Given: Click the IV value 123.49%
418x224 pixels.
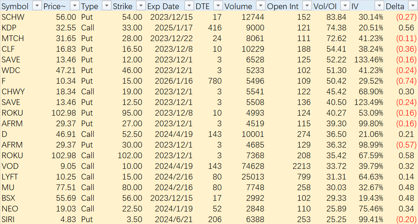Looking at the screenshot, I should coord(369,102).
